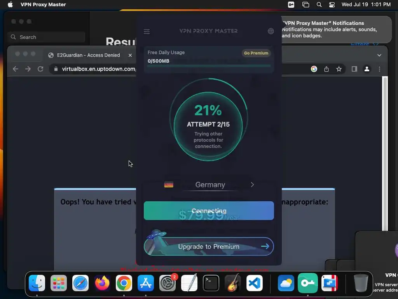Open Finder from the Dock
Viewport: 398px width, 299px height.
pyautogui.click(x=37, y=283)
